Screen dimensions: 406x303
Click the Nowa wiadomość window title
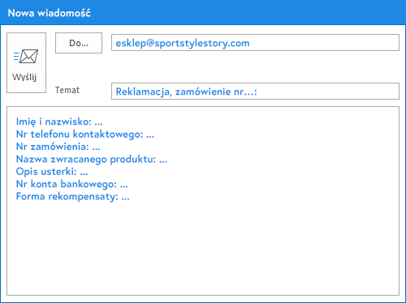coord(50,13)
